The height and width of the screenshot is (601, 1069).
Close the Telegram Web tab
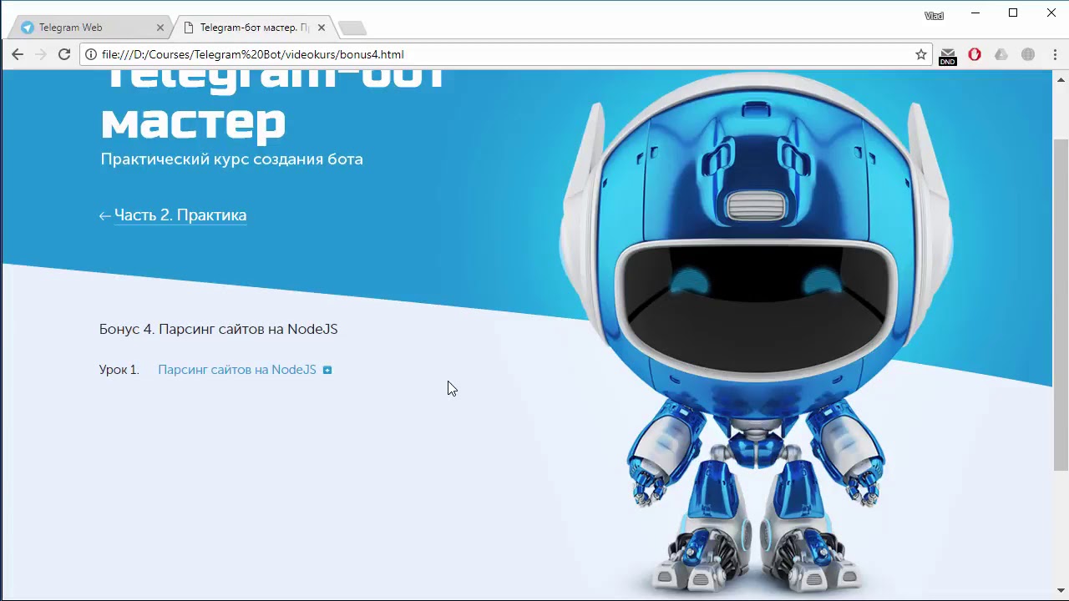pos(160,28)
